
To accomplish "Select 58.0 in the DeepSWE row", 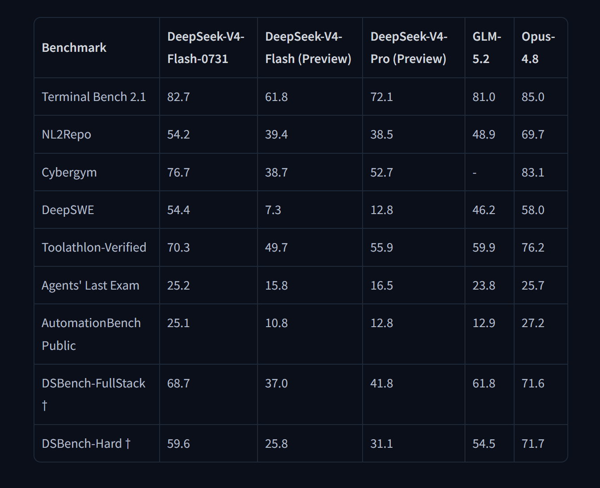I will pos(533,210).
